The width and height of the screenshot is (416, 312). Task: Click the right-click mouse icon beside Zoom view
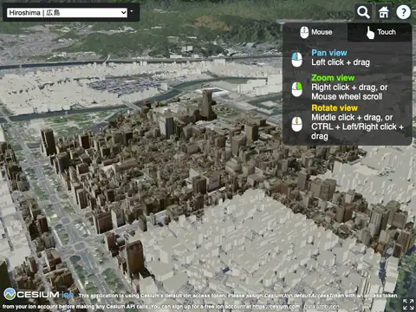[297, 89]
